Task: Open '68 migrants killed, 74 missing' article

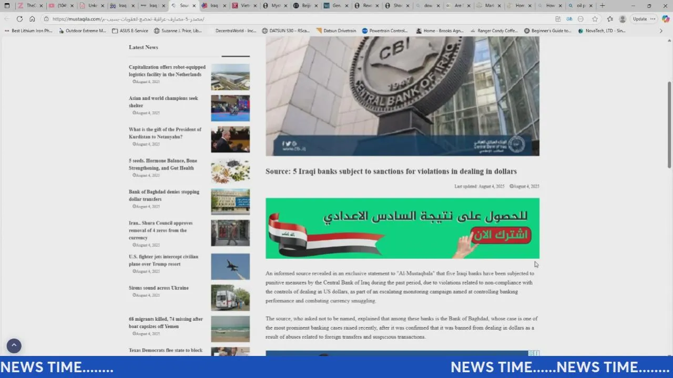Action: [x=166, y=322]
